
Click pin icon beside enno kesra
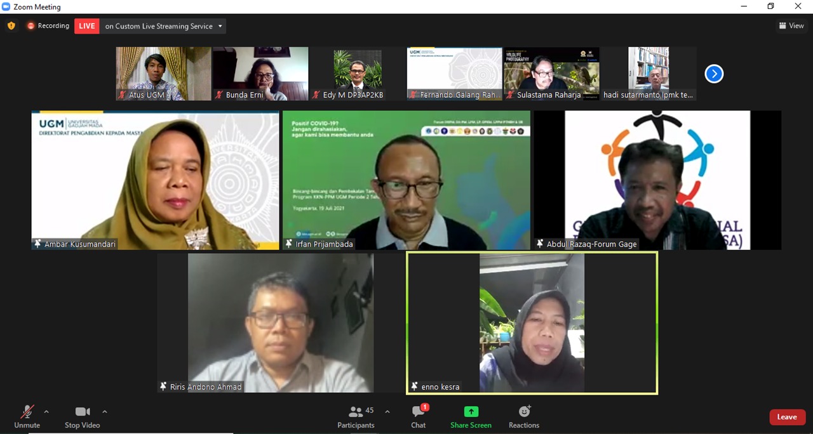click(415, 386)
